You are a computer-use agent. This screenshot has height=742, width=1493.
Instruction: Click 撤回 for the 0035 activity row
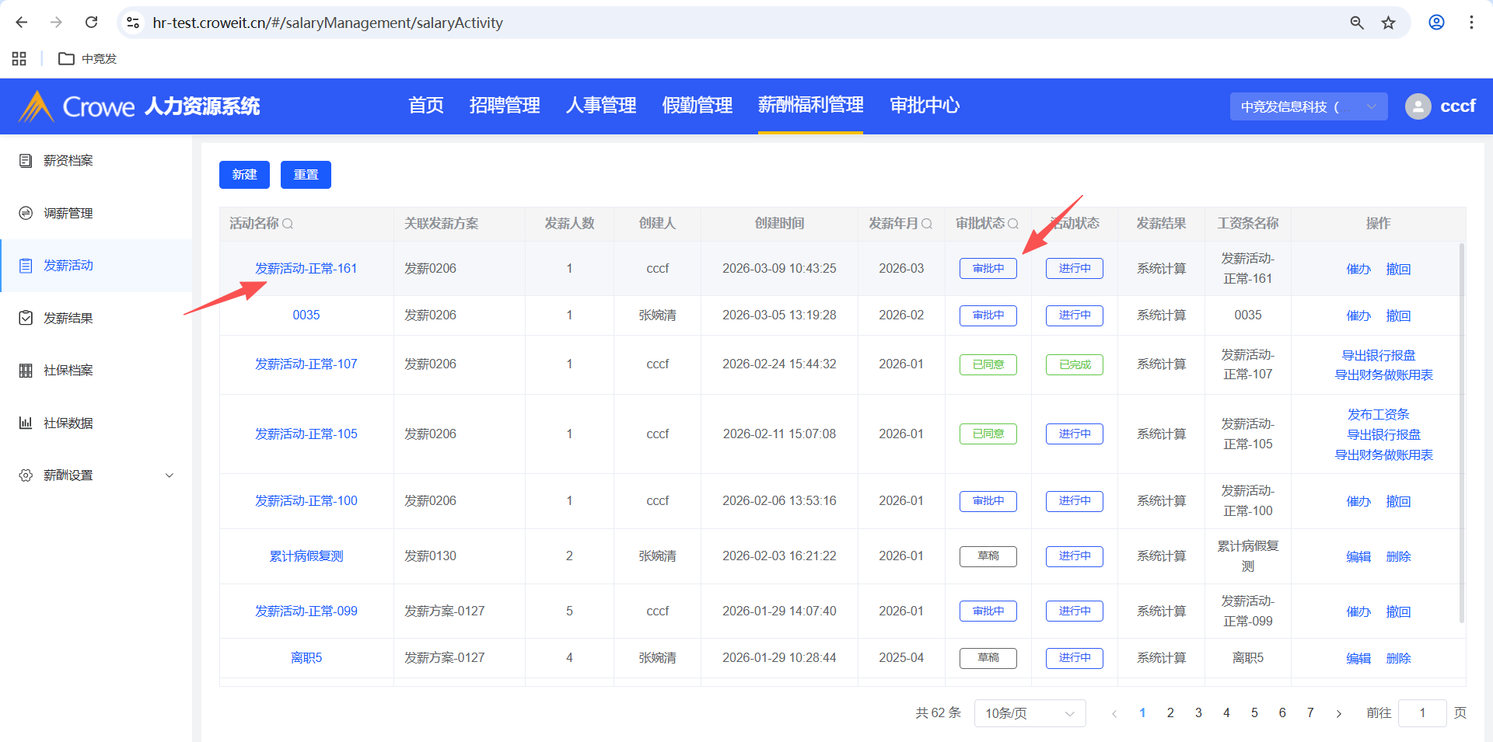pyautogui.click(x=1397, y=315)
